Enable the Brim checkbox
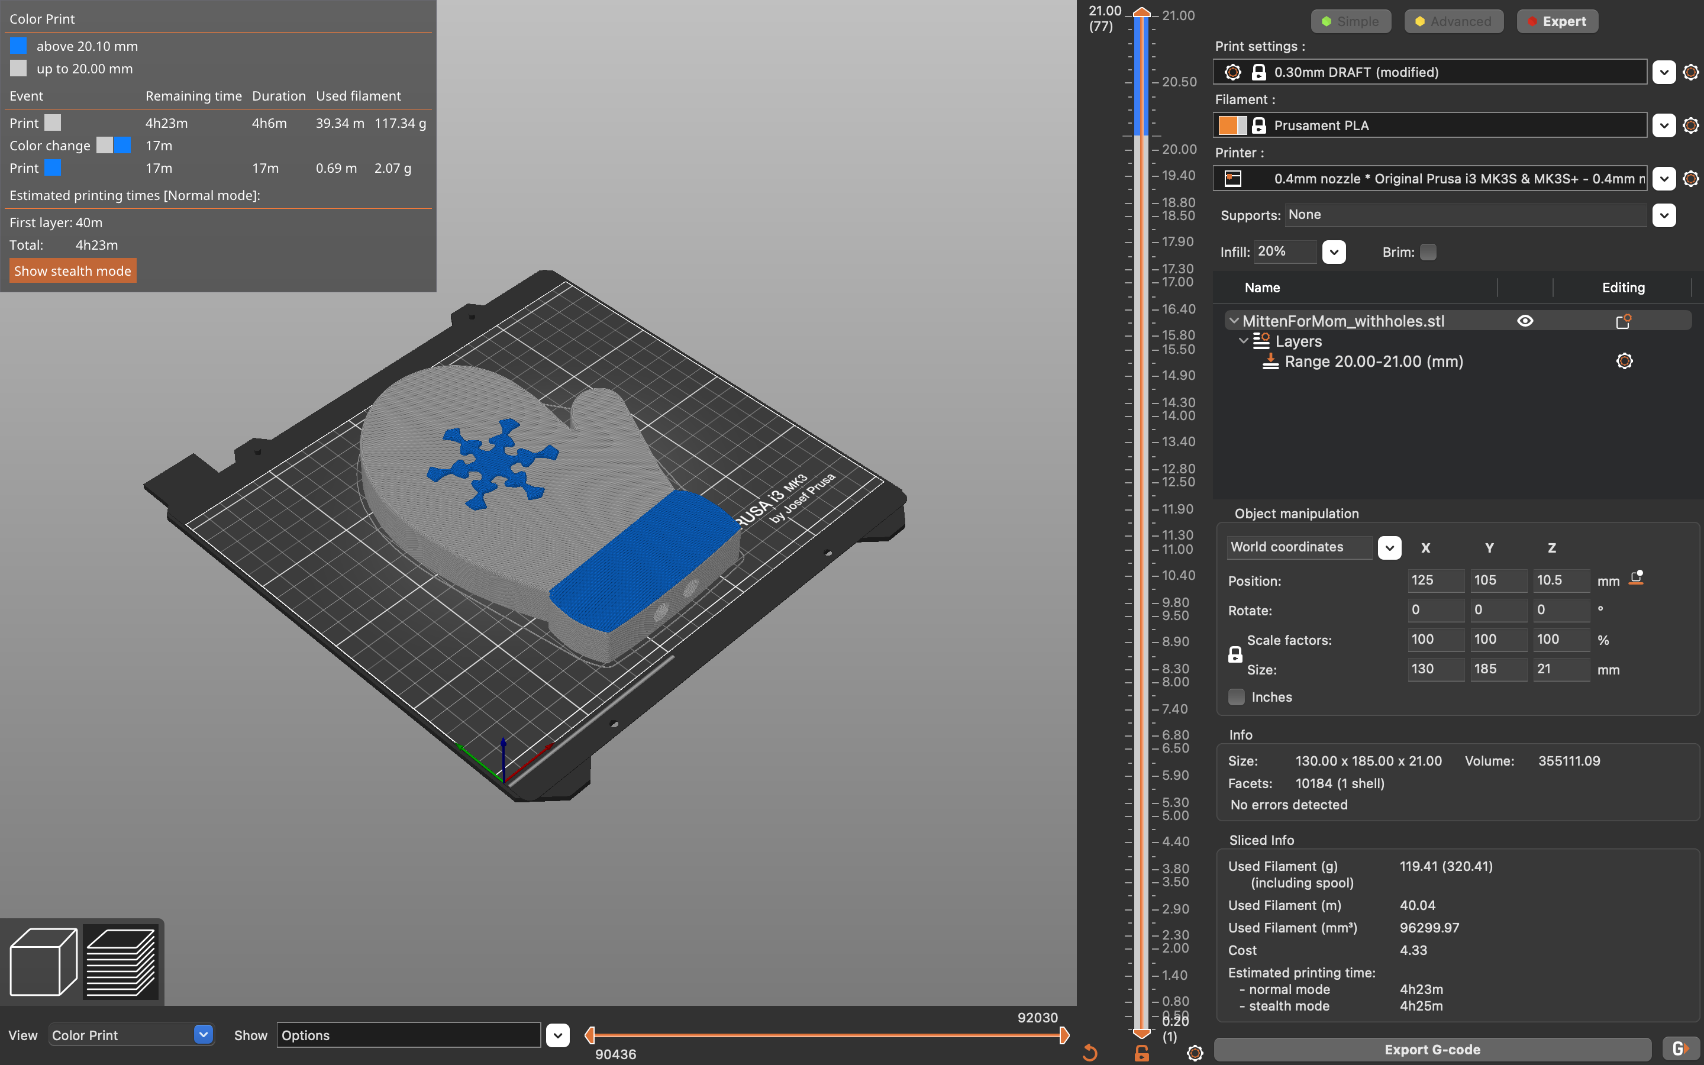Viewport: 1704px width, 1065px height. tap(1428, 252)
